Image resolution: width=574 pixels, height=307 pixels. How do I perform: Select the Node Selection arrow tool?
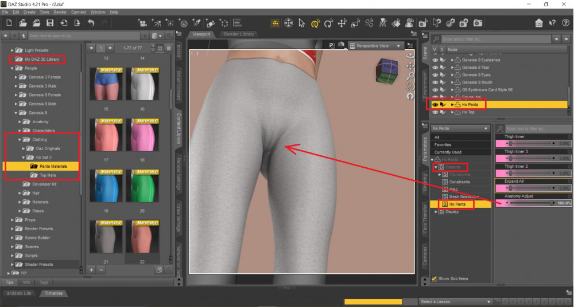point(302,23)
